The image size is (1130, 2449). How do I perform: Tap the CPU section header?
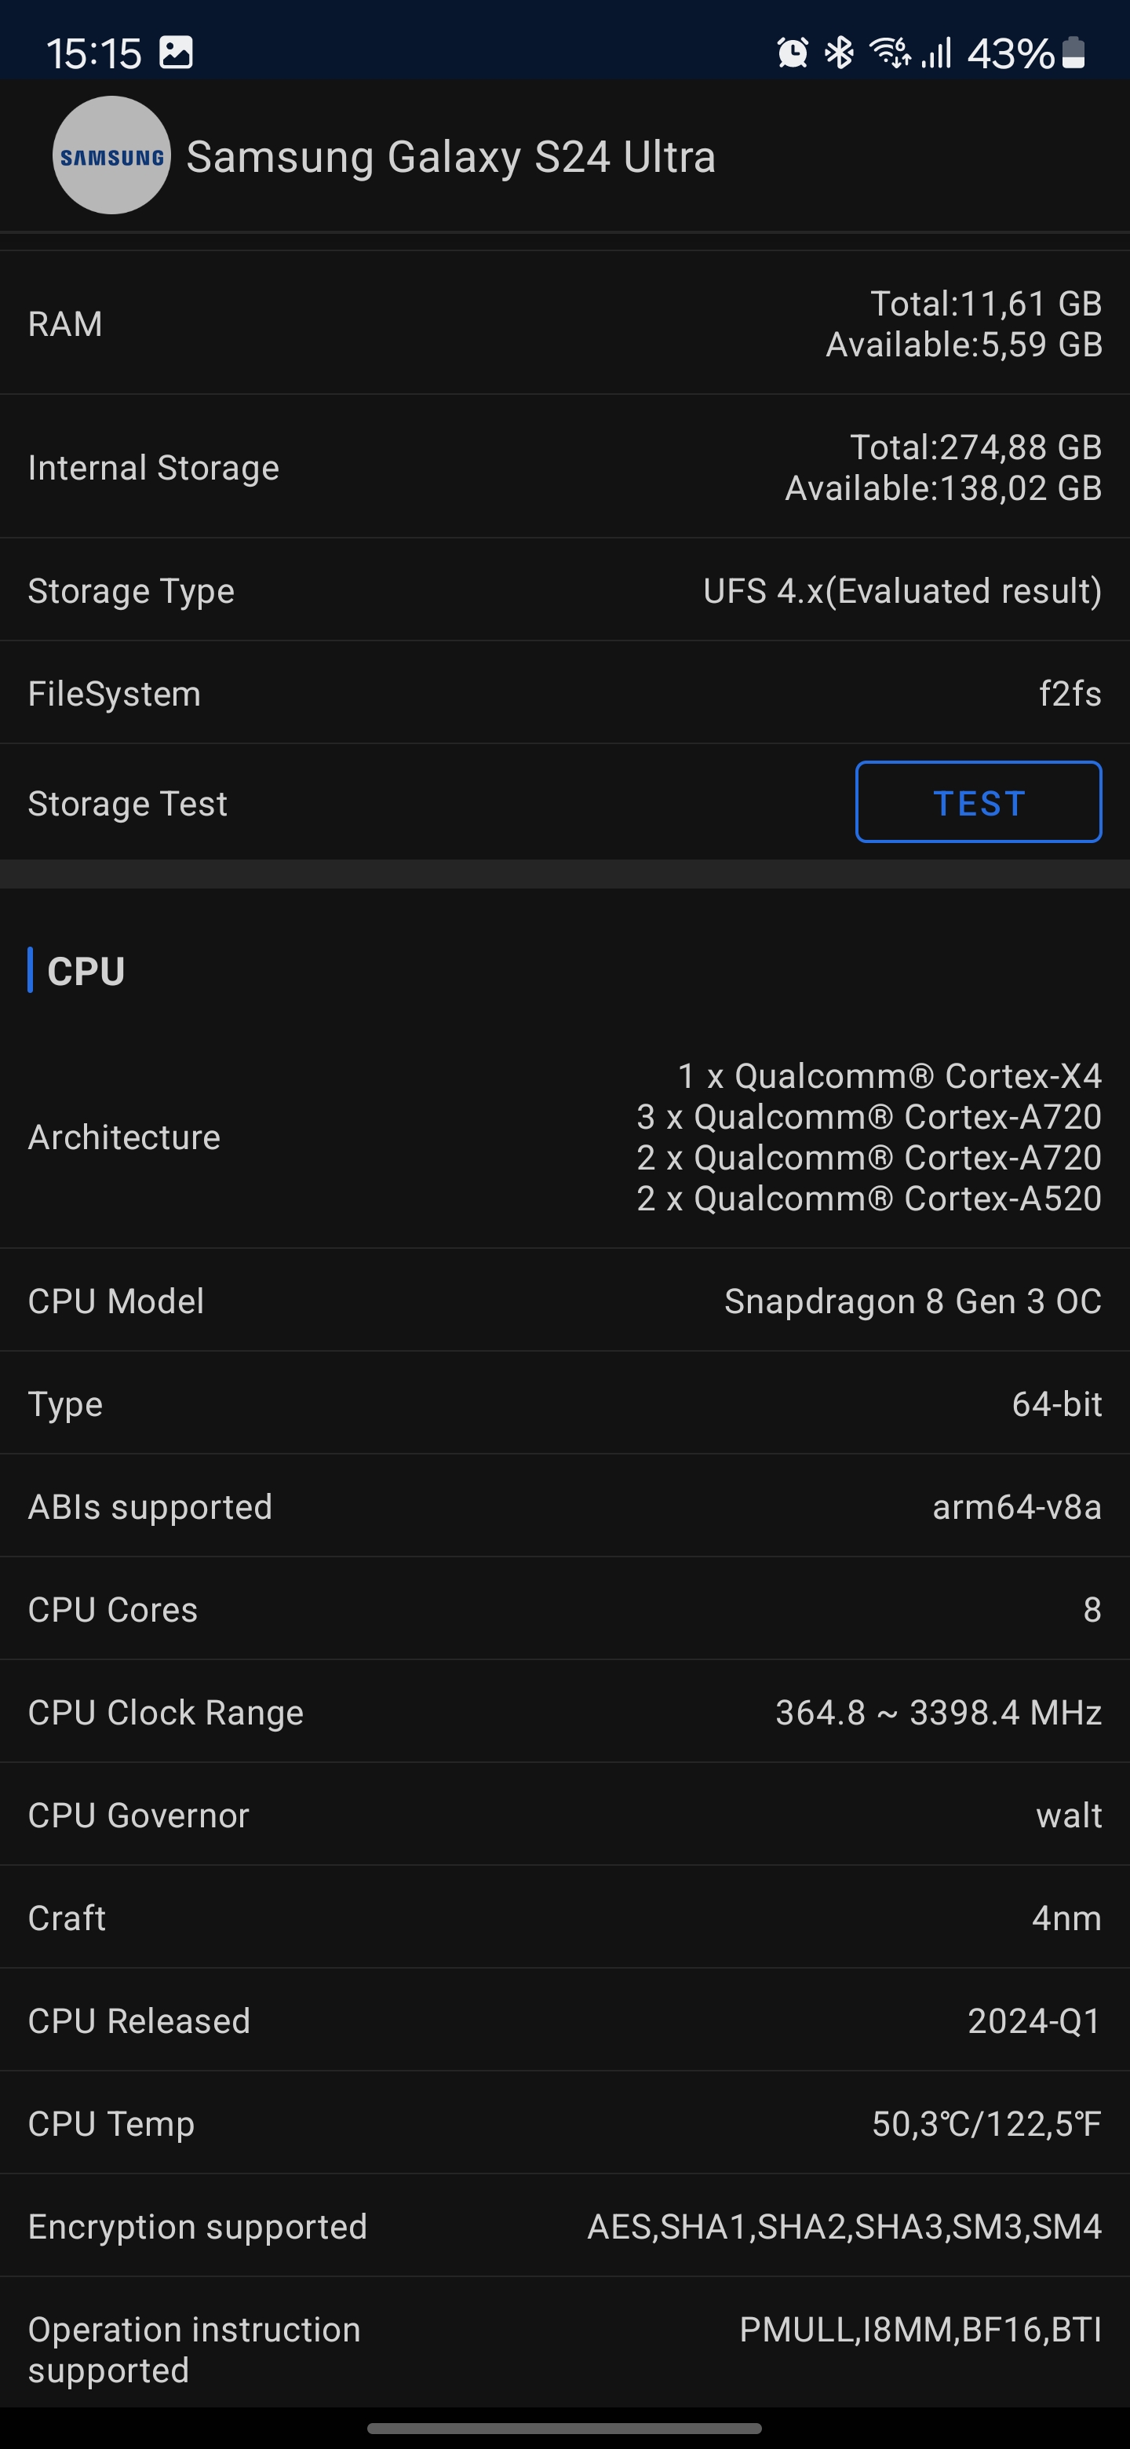[86, 971]
